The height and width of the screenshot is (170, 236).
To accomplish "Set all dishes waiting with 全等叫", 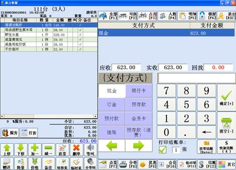I will point(91,163).
